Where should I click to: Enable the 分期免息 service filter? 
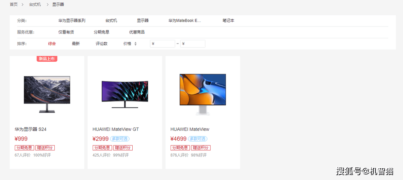[101, 32]
